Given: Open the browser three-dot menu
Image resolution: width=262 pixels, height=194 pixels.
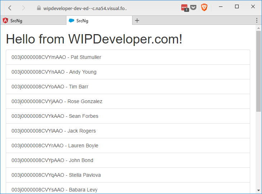Looking at the screenshot, I should click(x=257, y=20).
